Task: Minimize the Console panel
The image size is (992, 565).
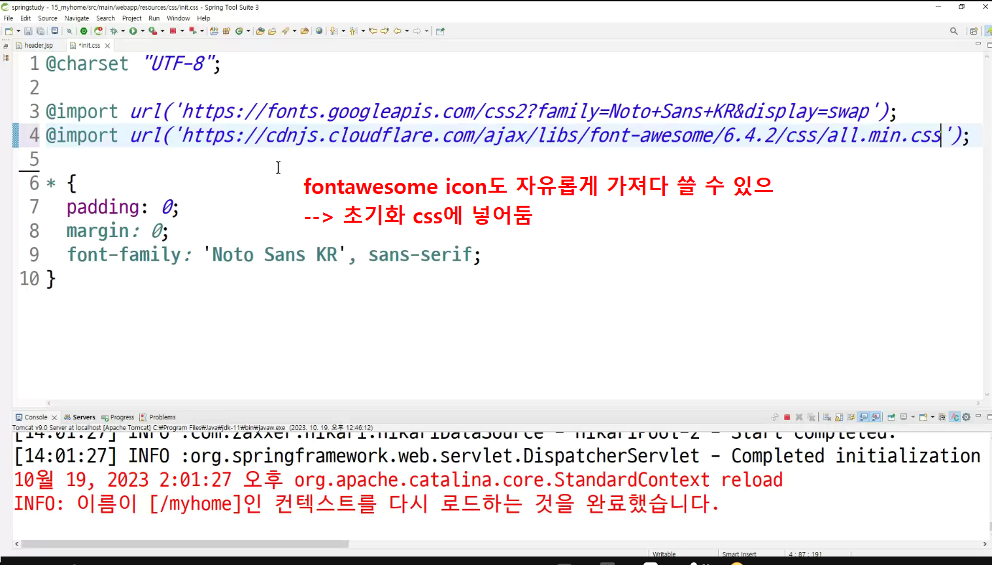Action: (x=978, y=415)
